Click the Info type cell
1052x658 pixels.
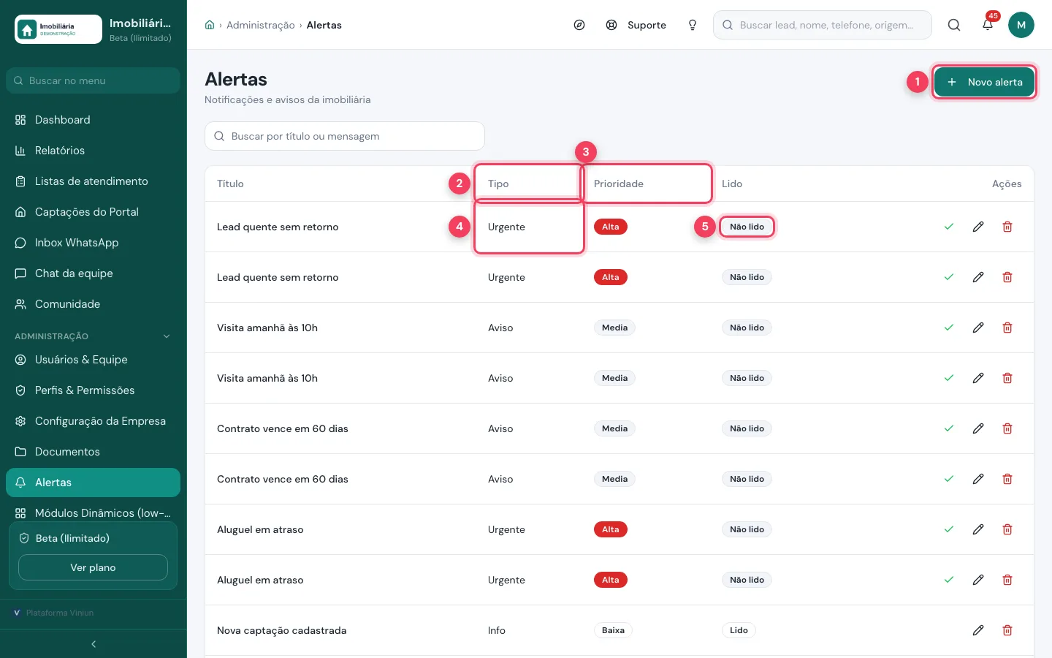(x=497, y=630)
